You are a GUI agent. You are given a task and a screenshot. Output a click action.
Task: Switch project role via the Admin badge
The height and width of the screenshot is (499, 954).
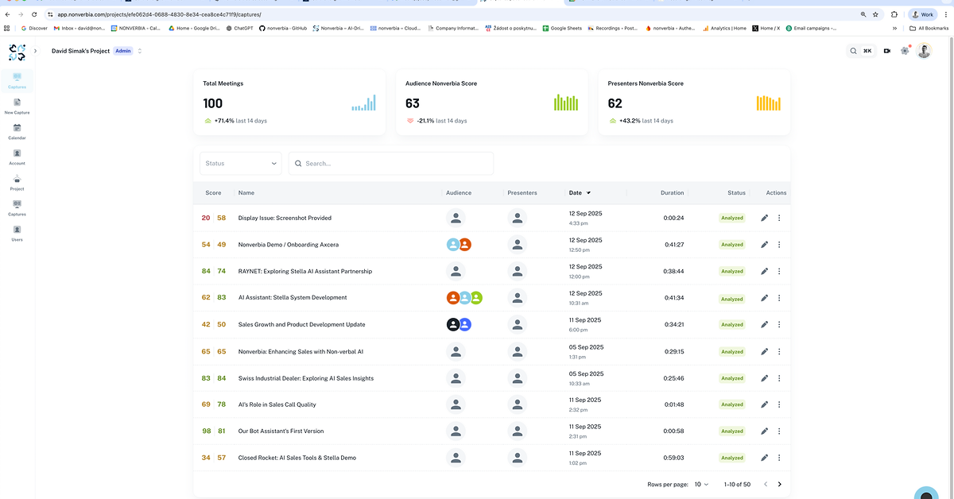click(x=122, y=50)
